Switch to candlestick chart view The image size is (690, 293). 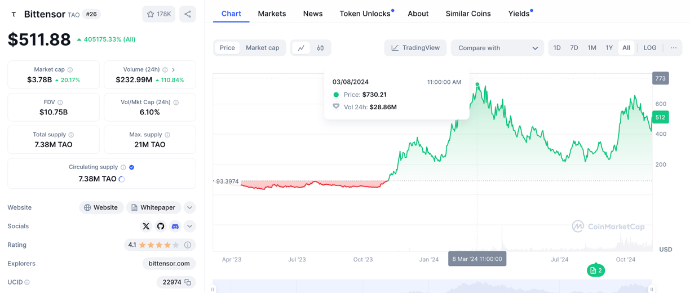[320, 48]
